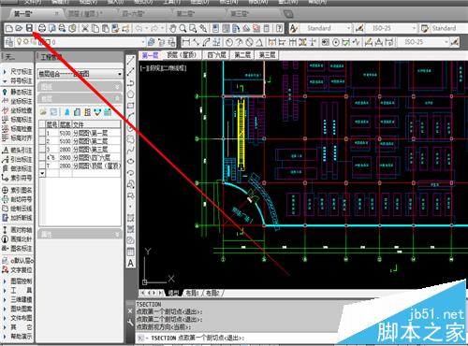This screenshot has height=346, width=468.
Task: Click the 画指北针 command
Action: coord(18,239)
